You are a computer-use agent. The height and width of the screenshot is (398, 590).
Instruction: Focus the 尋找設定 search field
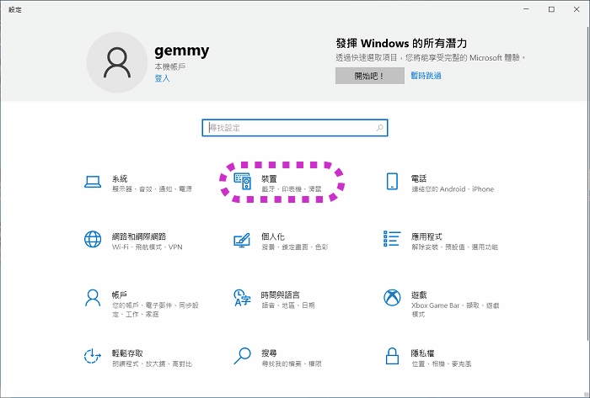295,128
